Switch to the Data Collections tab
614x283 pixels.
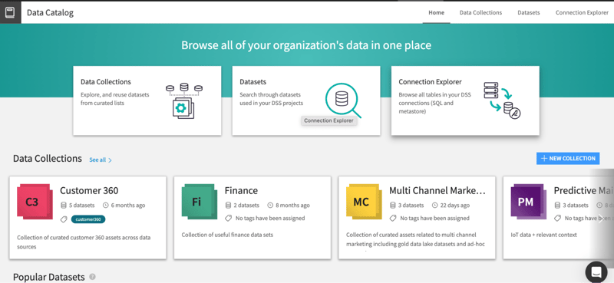point(480,12)
